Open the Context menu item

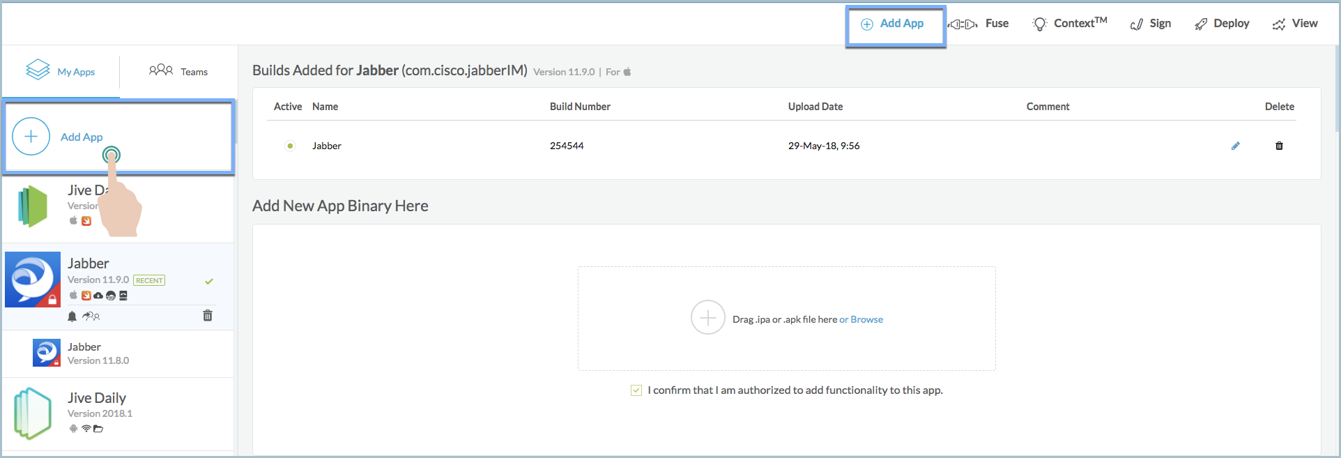click(x=1070, y=24)
